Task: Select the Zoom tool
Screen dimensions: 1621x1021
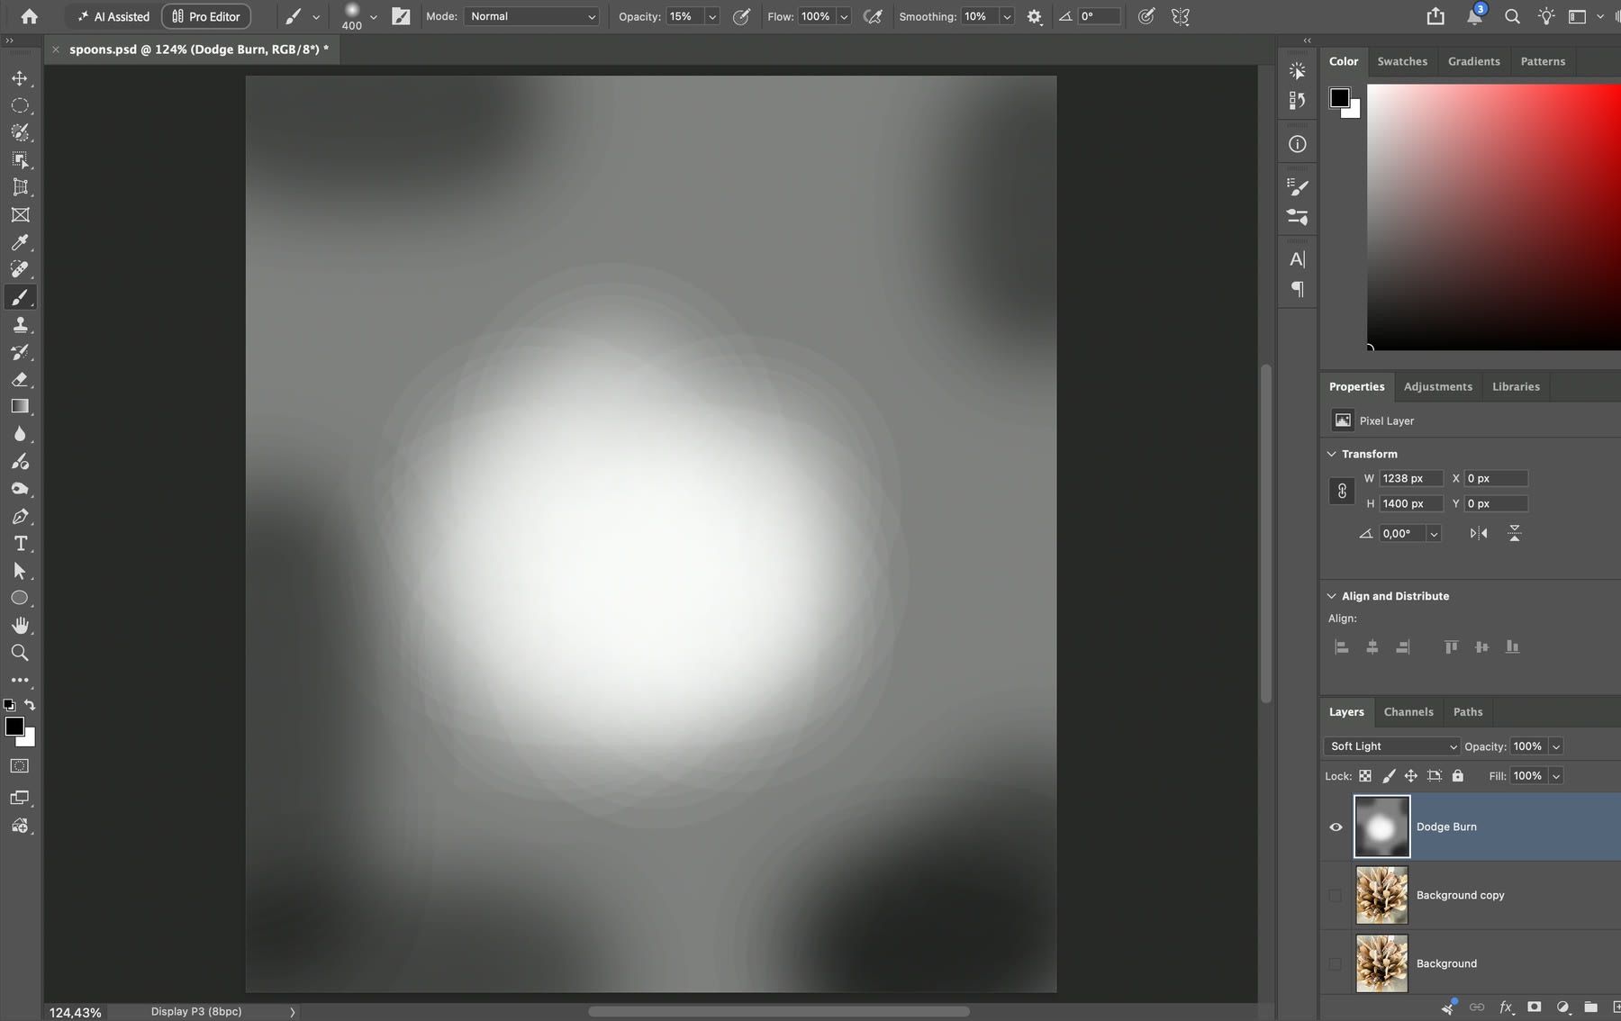Action: (x=20, y=653)
